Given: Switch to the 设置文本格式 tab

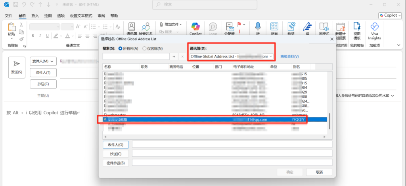Looking at the screenshot, I should tap(81, 15).
